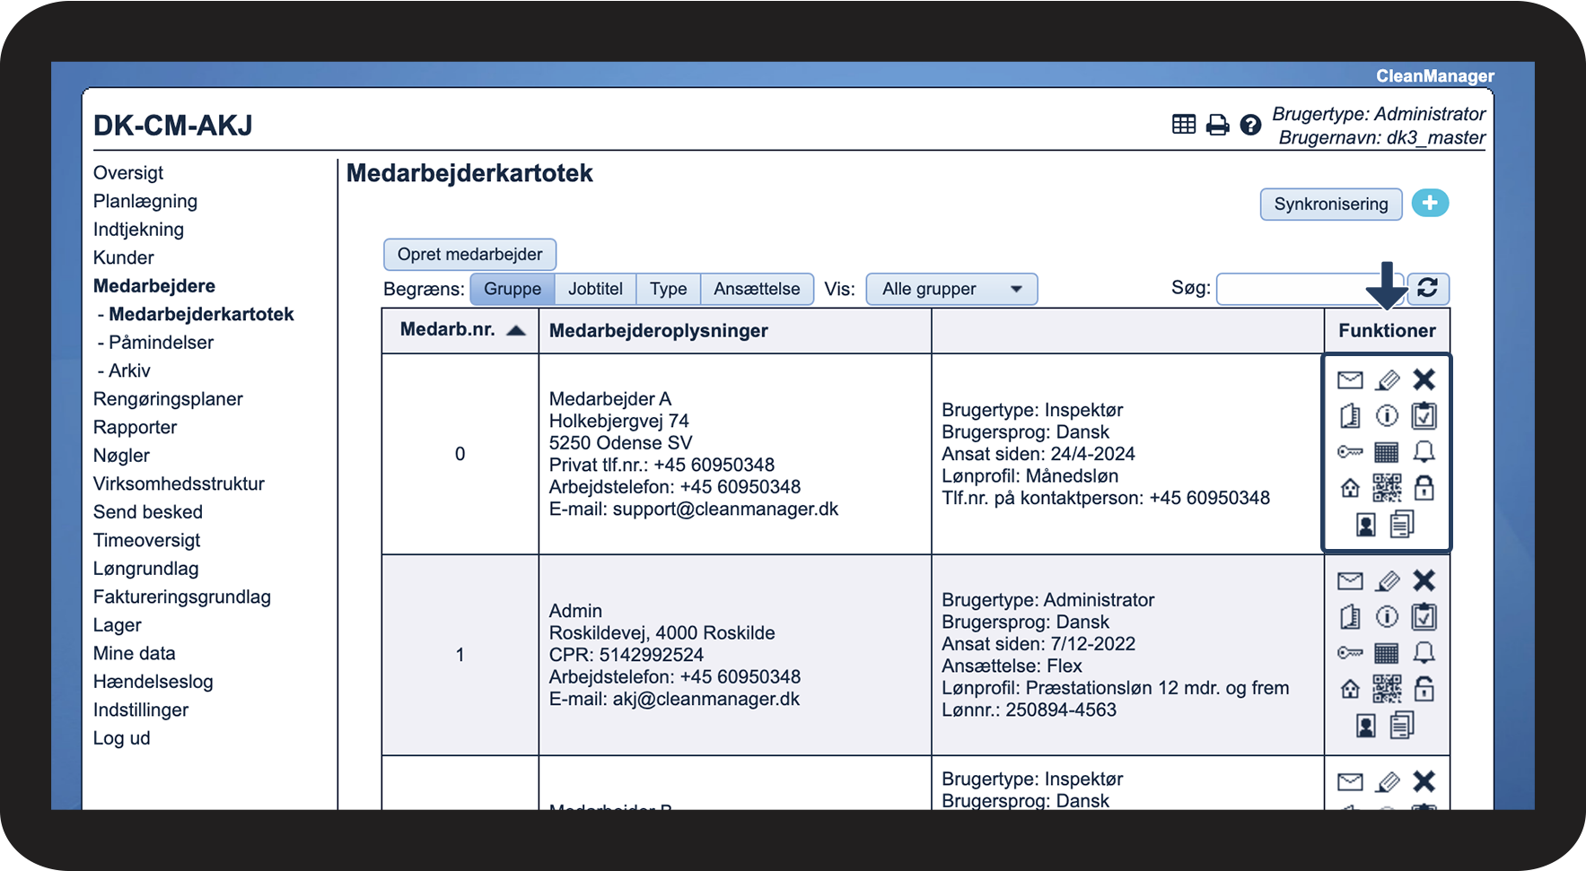Click the key icon for Medarbejder A
The image size is (1586, 871).
(x=1350, y=452)
